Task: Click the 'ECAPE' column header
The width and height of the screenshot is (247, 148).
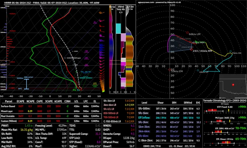Action: pyautogui.click(x=20, y=101)
